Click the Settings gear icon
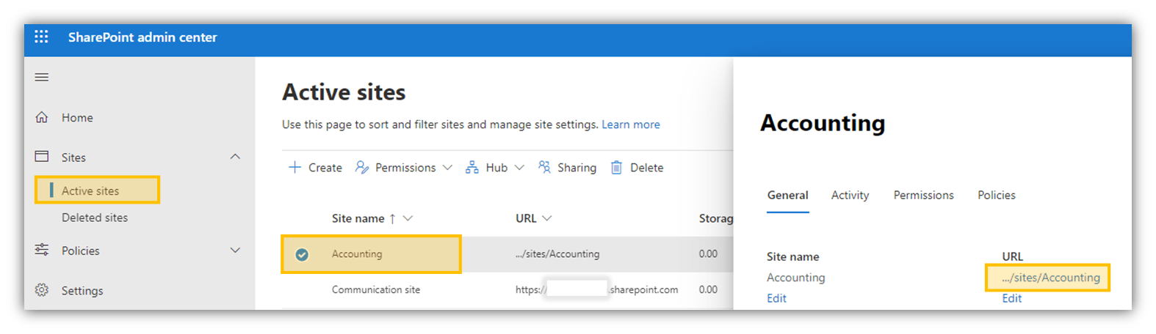 42,290
